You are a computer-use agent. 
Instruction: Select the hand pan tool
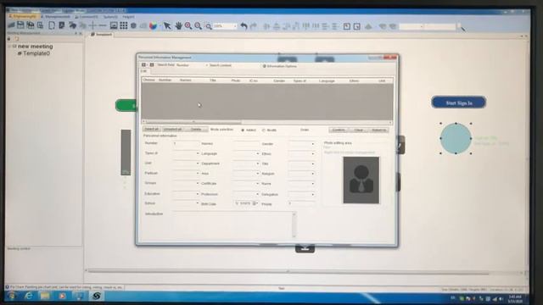[x=178, y=26]
